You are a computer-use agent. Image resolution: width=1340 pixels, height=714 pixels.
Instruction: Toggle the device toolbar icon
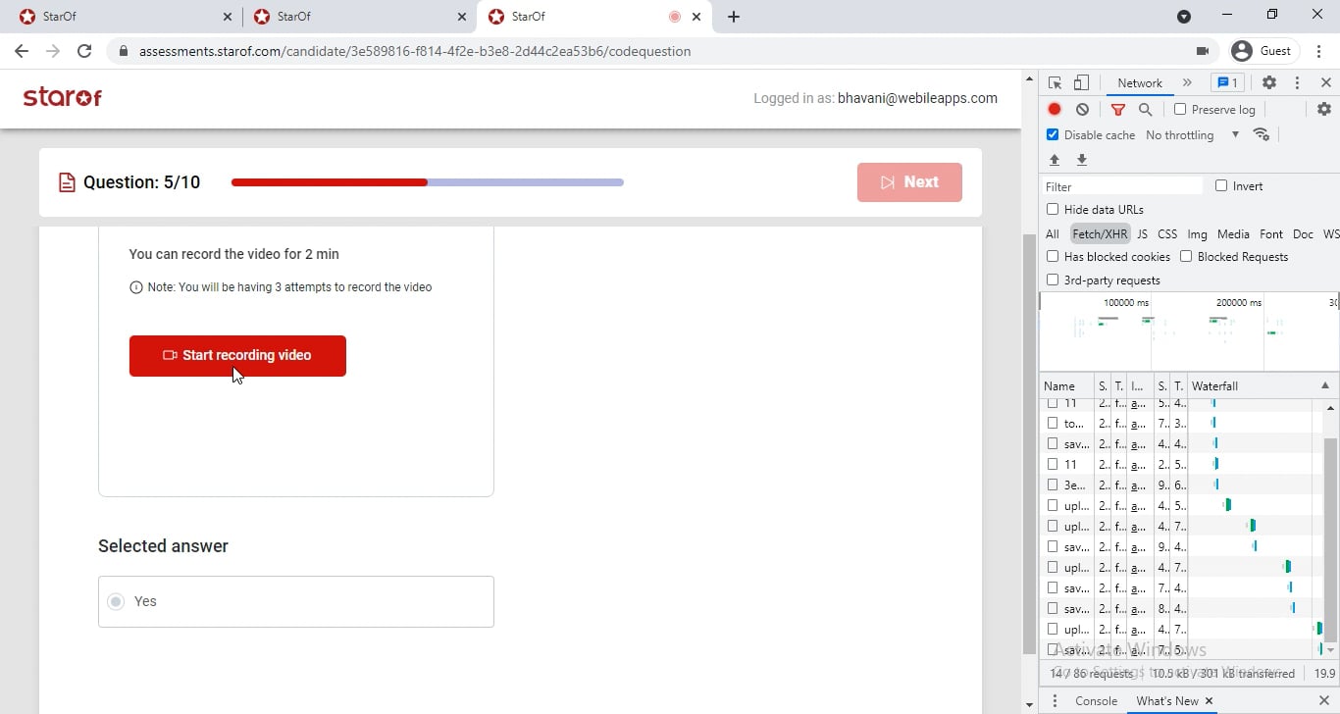pyautogui.click(x=1081, y=83)
